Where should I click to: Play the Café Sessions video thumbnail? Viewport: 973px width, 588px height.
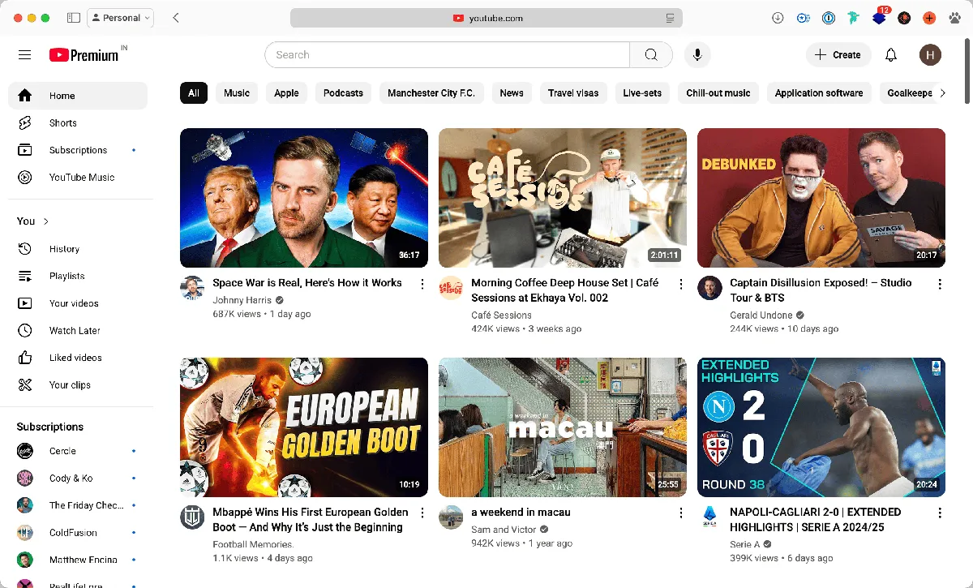point(563,198)
